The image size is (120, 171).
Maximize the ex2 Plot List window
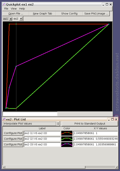click(113, 119)
